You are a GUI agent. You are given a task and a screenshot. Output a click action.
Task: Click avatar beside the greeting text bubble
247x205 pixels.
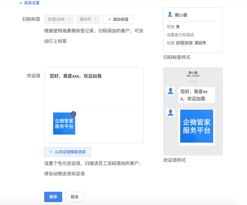[x=171, y=91]
